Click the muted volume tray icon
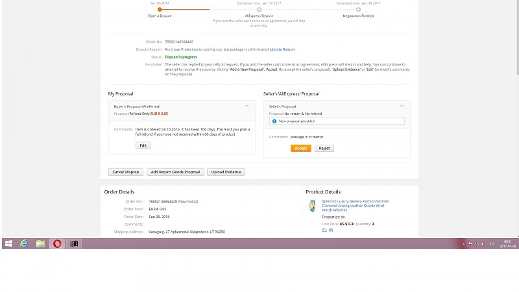 point(483,244)
